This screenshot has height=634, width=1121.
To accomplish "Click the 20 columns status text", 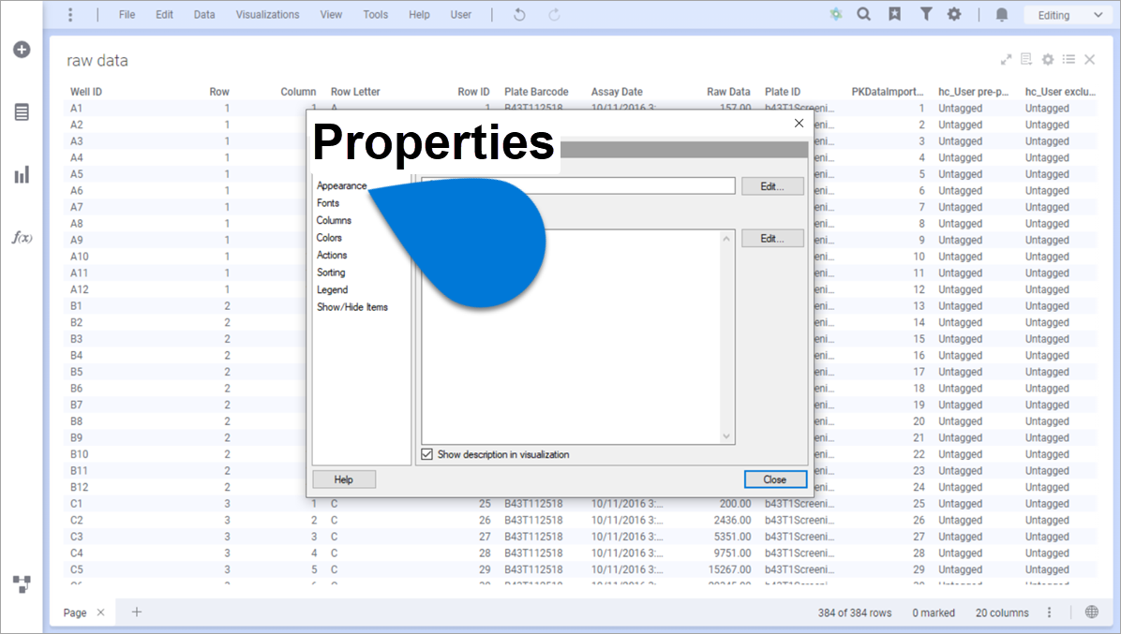I will click(x=1002, y=612).
